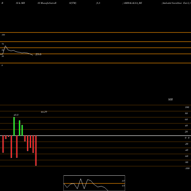This screenshot has width=191, height=191.
Task: Click the first red bar at the chart's start
Action: click(x=3, y=144)
